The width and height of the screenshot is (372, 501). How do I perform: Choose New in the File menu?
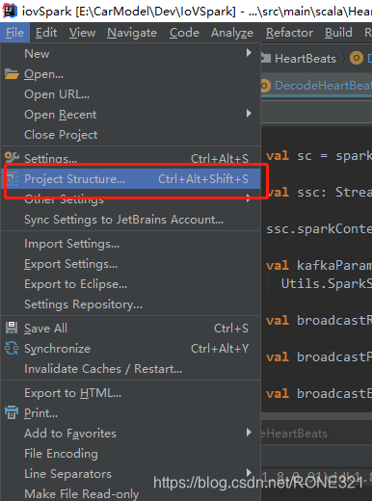[130, 54]
